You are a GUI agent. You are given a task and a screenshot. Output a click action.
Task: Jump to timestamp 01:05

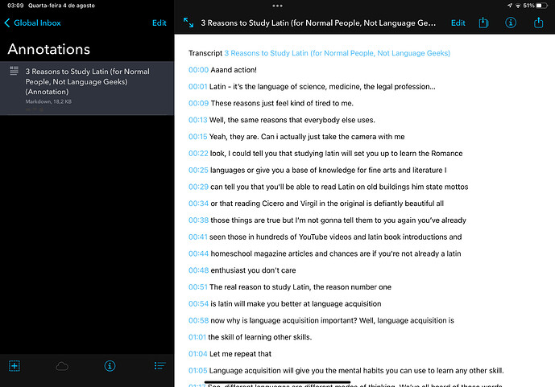198,370
